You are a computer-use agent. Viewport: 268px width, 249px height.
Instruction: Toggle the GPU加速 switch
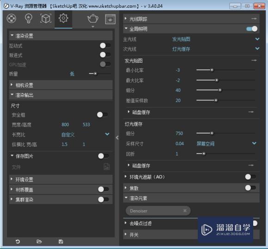point(105,64)
